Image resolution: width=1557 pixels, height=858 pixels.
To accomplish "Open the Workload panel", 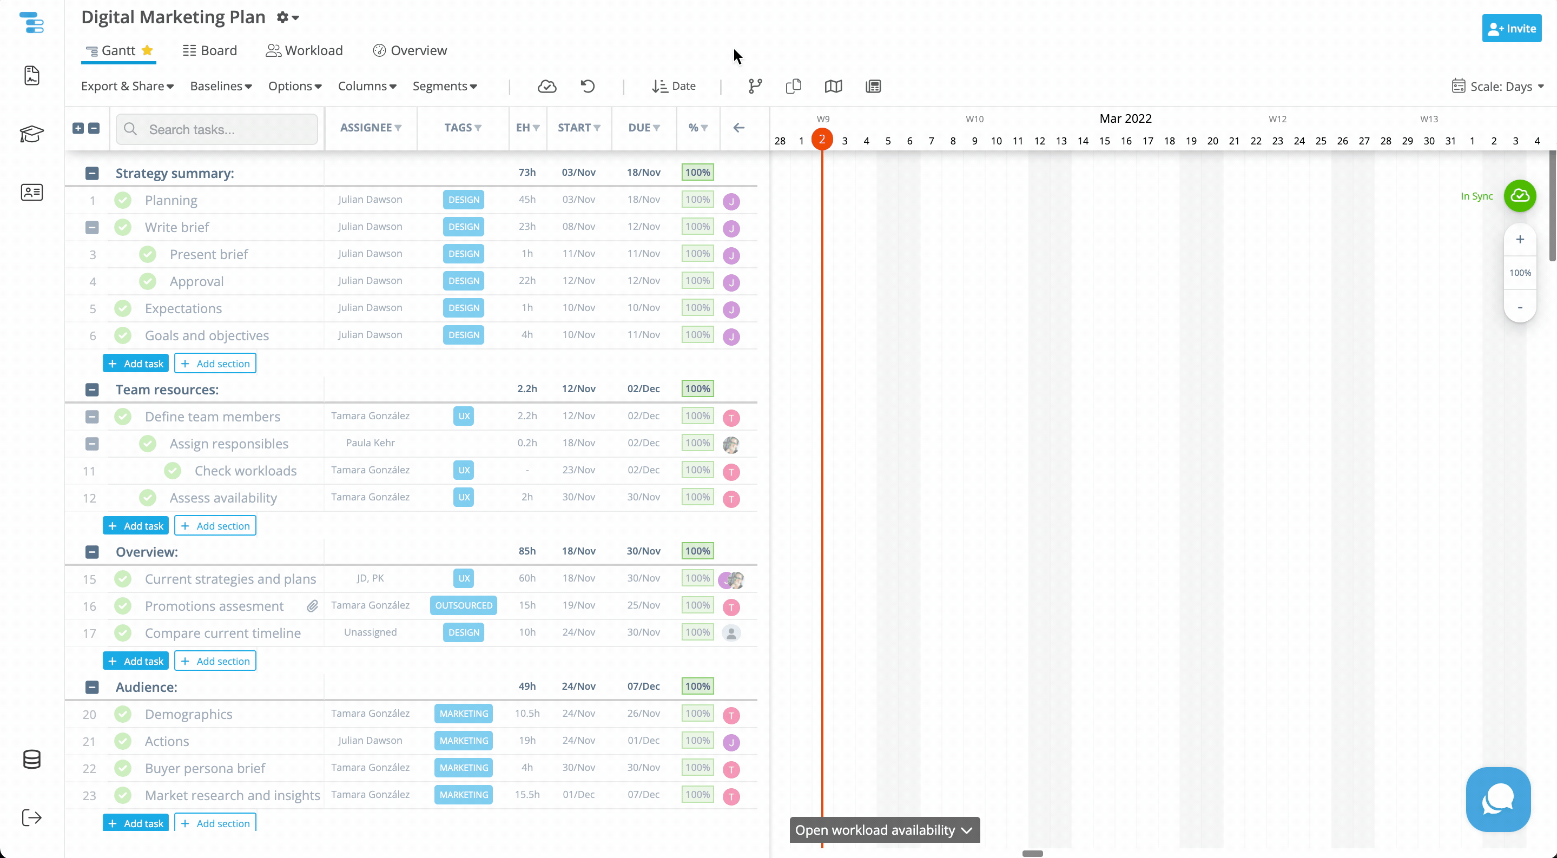I will tap(304, 51).
